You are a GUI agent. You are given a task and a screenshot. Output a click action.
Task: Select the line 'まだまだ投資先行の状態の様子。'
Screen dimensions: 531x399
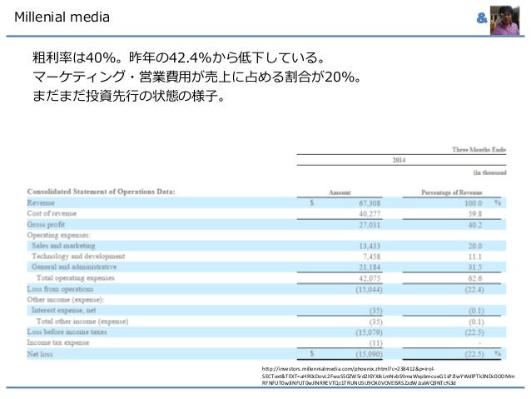click(129, 96)
